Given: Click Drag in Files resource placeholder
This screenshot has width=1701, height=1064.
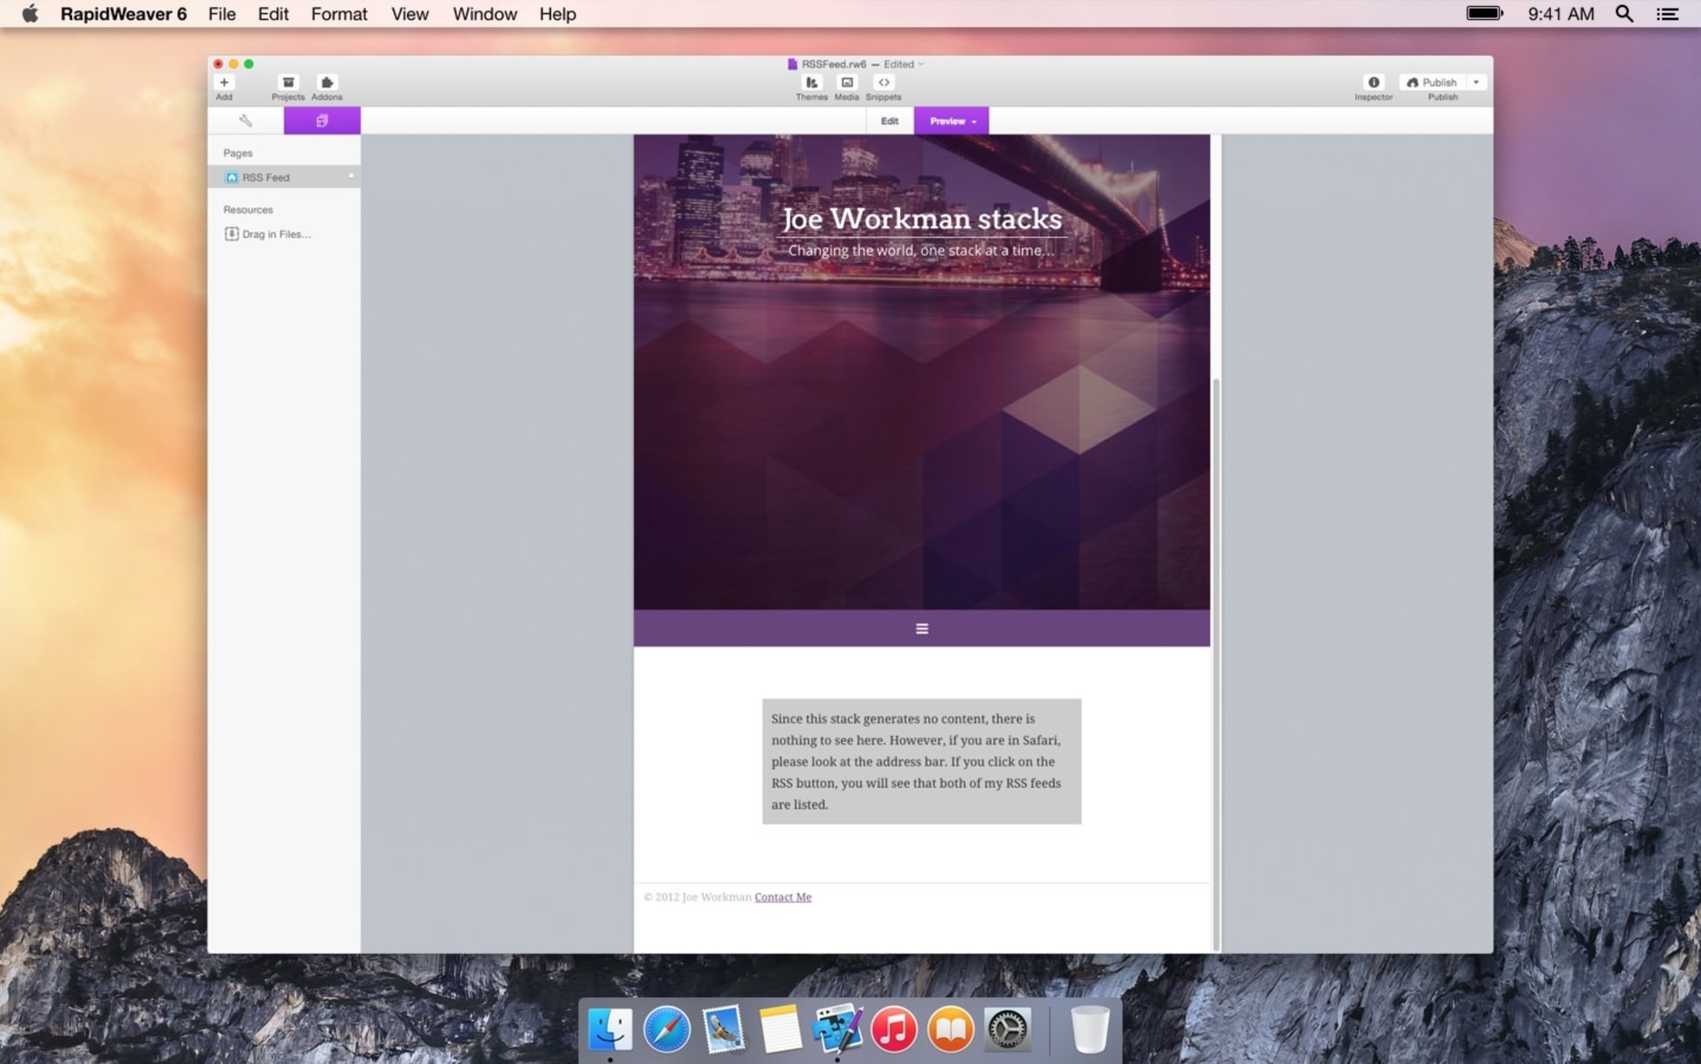Looking at the screenshot, I should [x=267, y=233].
